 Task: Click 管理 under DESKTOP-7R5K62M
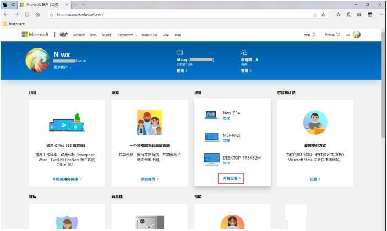(x=226, y=163)
